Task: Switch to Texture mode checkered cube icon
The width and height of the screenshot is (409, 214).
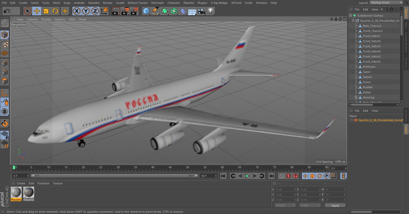Action: pos(5,44)
